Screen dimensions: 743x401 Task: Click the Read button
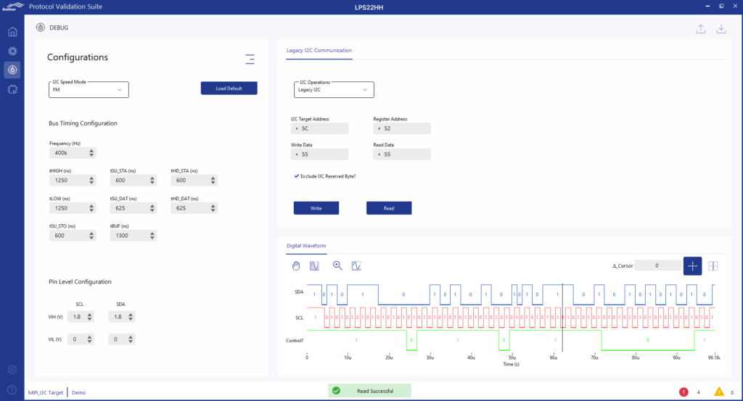pos(389,208)
